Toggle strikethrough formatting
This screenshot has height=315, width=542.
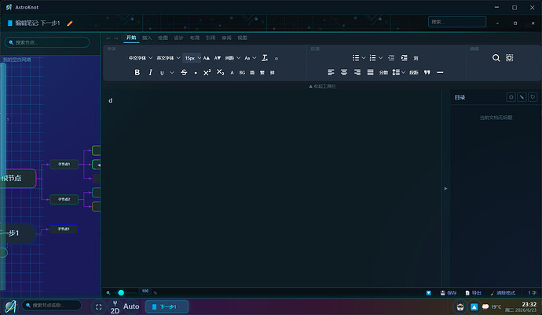click(184, 72)
